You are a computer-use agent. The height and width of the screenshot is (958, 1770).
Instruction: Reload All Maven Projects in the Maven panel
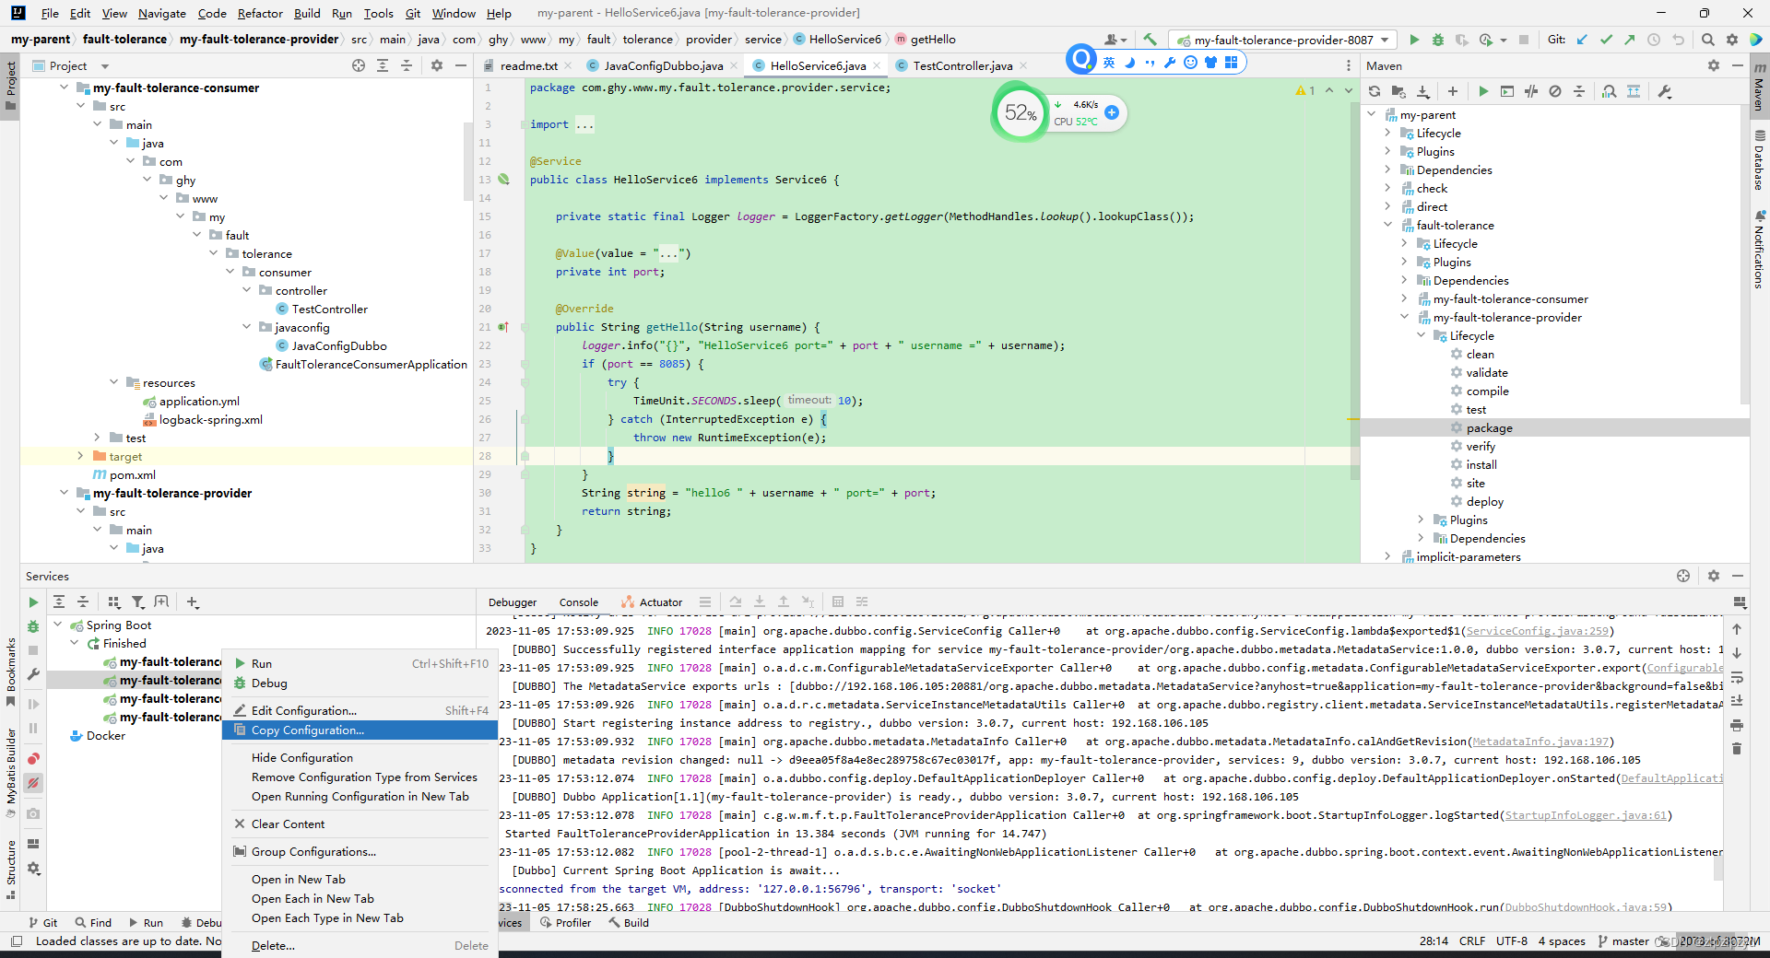(1374, 91)
